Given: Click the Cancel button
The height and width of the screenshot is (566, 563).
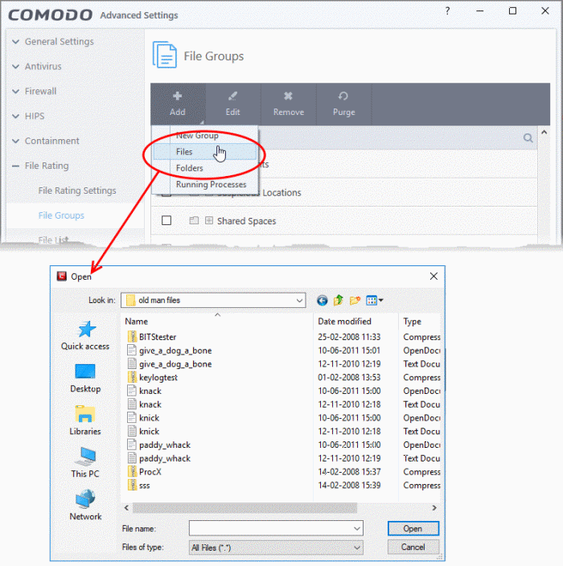Looking at the screenshot, I should click(413, 548).
